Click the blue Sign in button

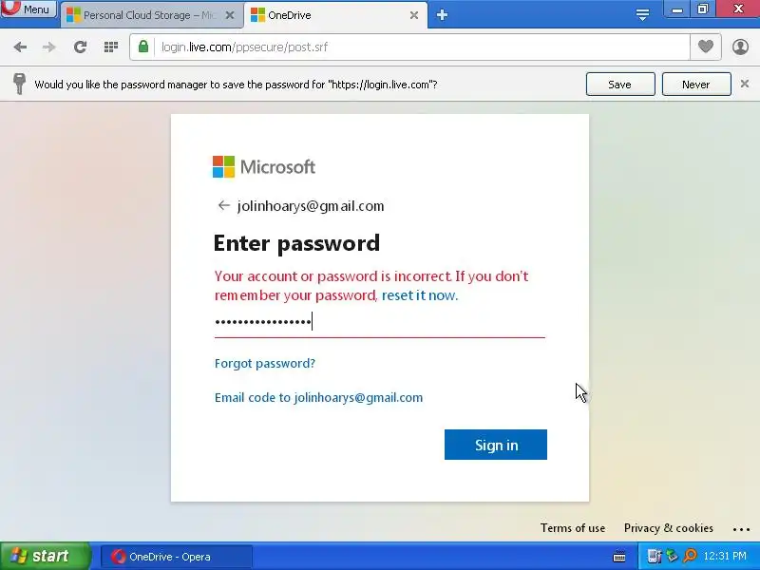click(x=496, y=445)
